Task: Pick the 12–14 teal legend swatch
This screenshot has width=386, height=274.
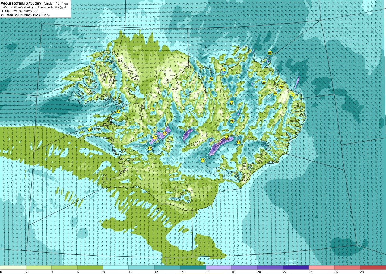Action: [x=167, y=267]
